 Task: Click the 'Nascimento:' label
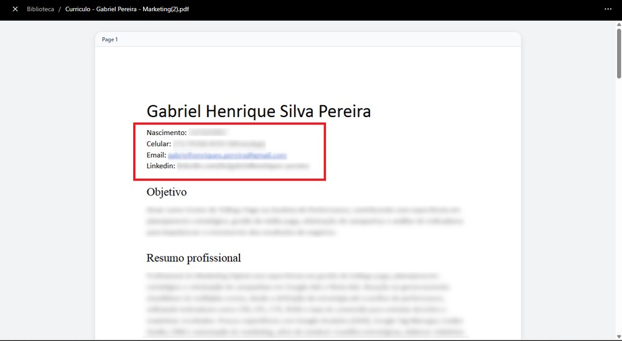pos(167,133)
